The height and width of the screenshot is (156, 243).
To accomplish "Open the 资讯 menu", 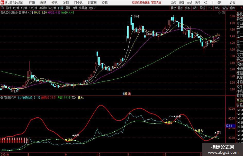I will tap(55, 3).
